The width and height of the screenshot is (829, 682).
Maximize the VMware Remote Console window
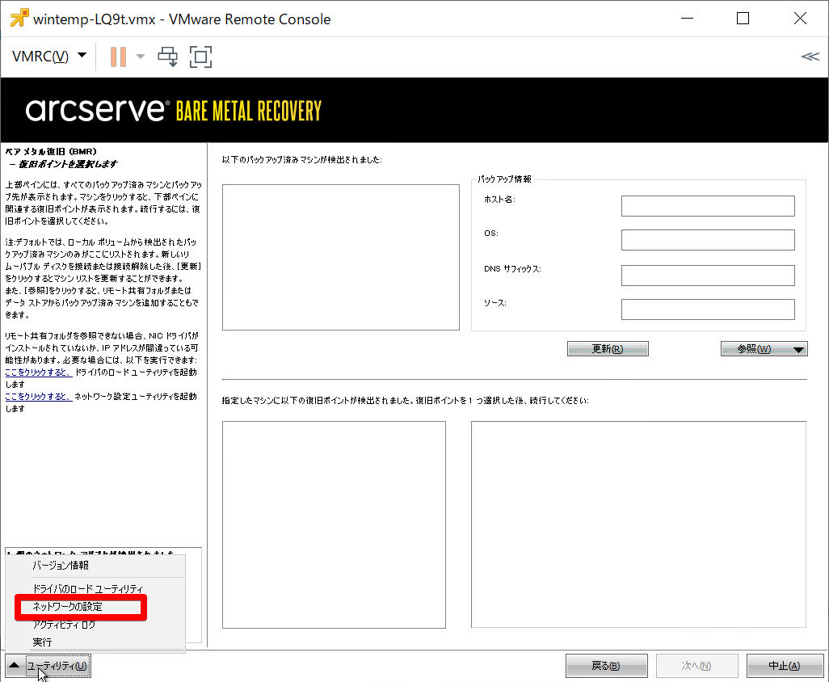click(743, 19)
